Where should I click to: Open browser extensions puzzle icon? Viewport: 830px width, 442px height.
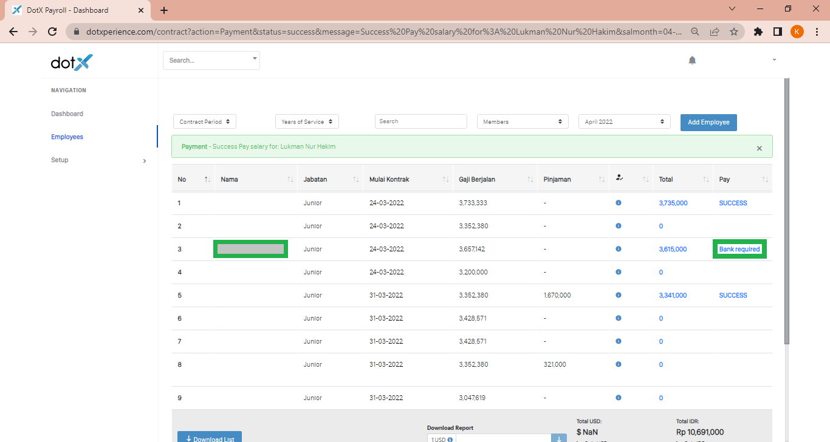[x=758, y=32]
